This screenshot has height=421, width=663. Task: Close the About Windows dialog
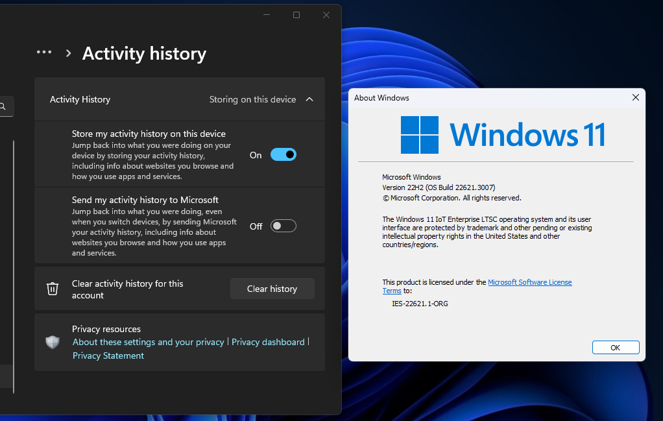[x=636, y=98]
